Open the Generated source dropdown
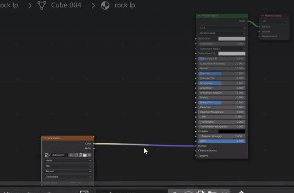The image size is (294, 193). (x=68, y=177)
